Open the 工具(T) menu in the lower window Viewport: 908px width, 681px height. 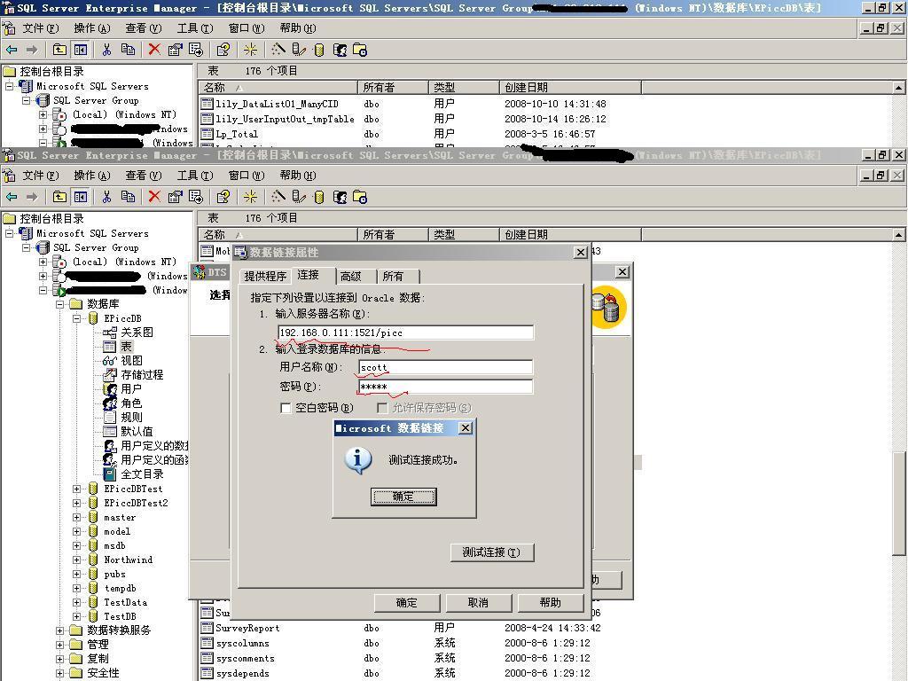click(195, 176)
